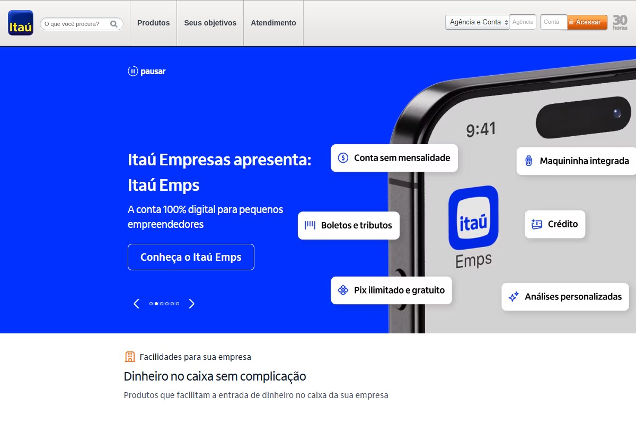Click 'Facilidades para sua empresa' text
The height and width of the screenshot is (424, 636).
[196, 357]
